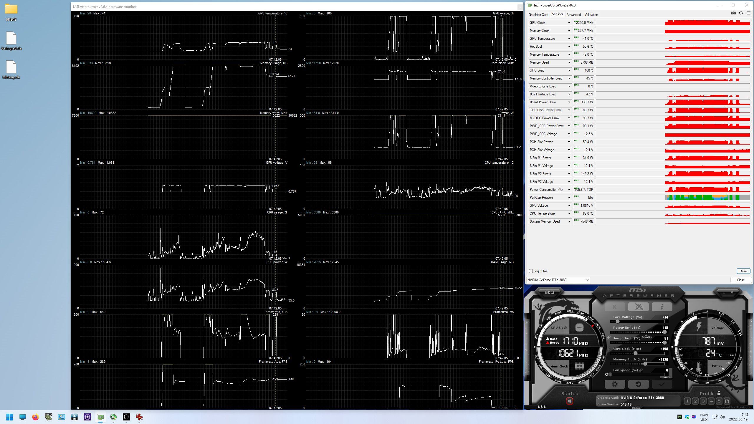
Task: Open the GPU Temperature sensor dropdown arrow
Action: 569,39
